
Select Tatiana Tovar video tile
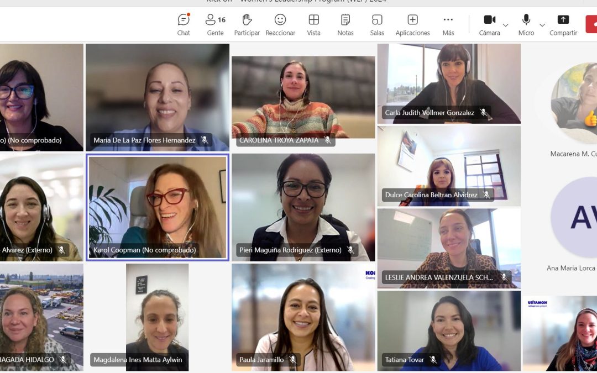tap(449, 331)
